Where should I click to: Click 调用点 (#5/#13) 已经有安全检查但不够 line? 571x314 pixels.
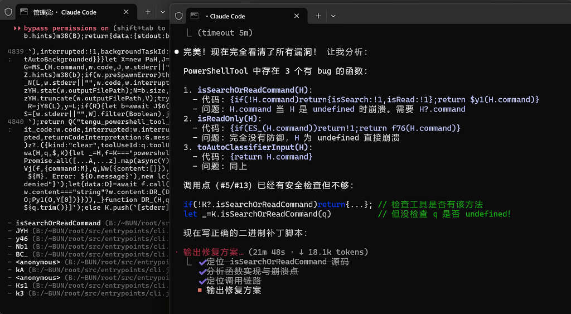tap(269, 185)
